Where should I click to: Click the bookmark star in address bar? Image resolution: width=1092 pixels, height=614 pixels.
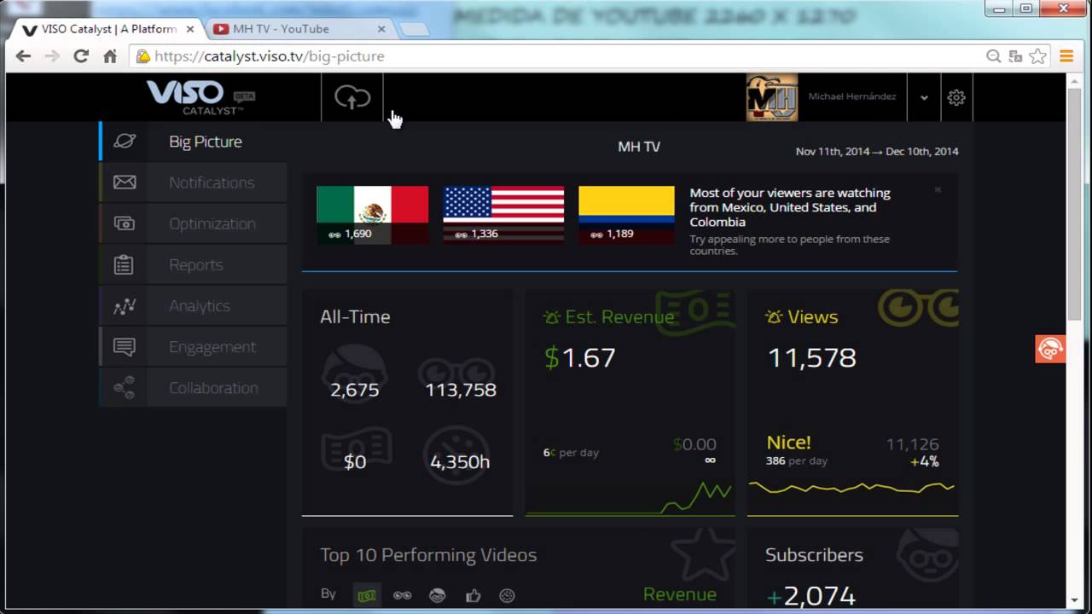point(1037,56)
